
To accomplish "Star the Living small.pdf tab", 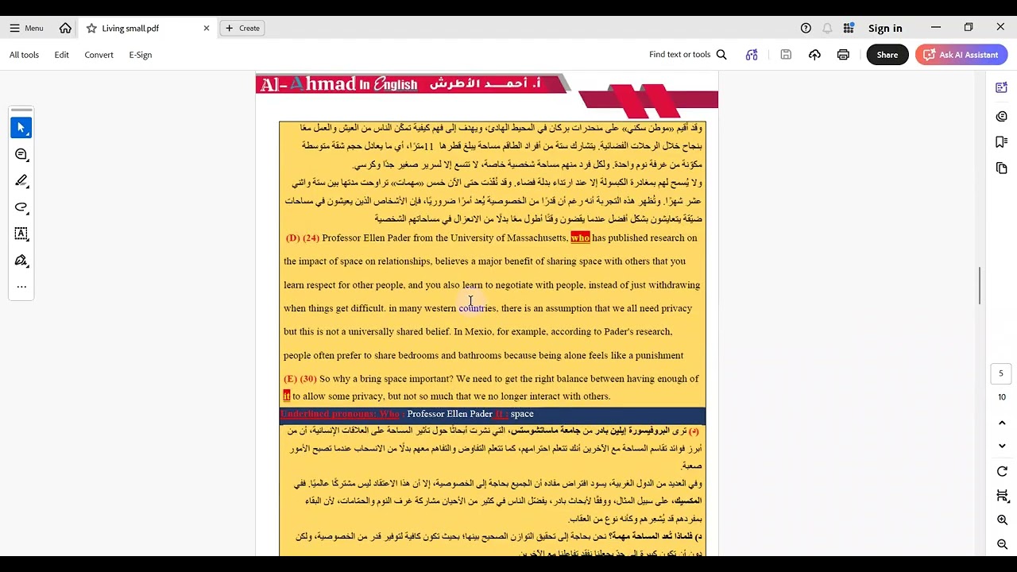I will 91,28.
